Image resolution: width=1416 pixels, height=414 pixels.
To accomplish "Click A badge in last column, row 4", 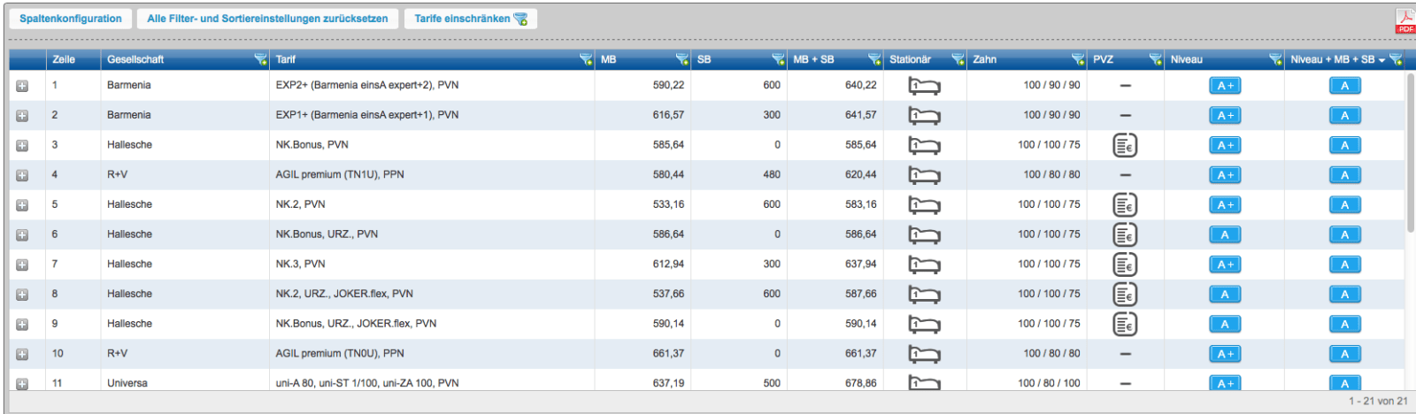I will pos(1344,175).
